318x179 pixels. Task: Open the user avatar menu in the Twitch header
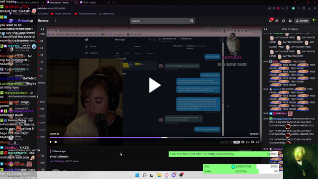[x=314, y=21]
